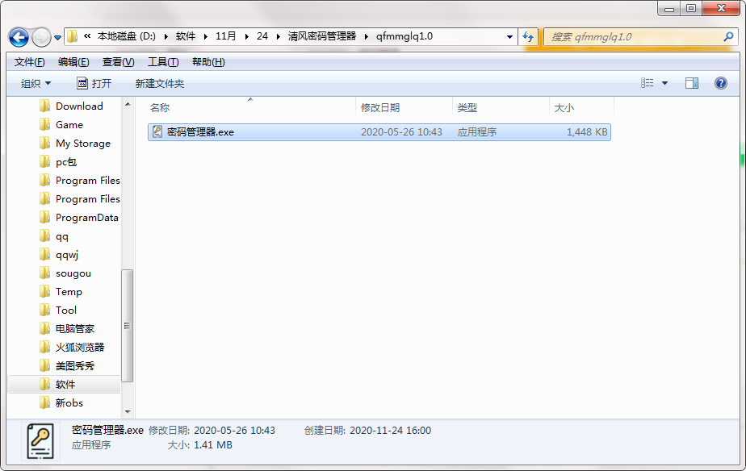
Task: Click the greyed forward navigation arrow
Action: click(x=41, y=37)
